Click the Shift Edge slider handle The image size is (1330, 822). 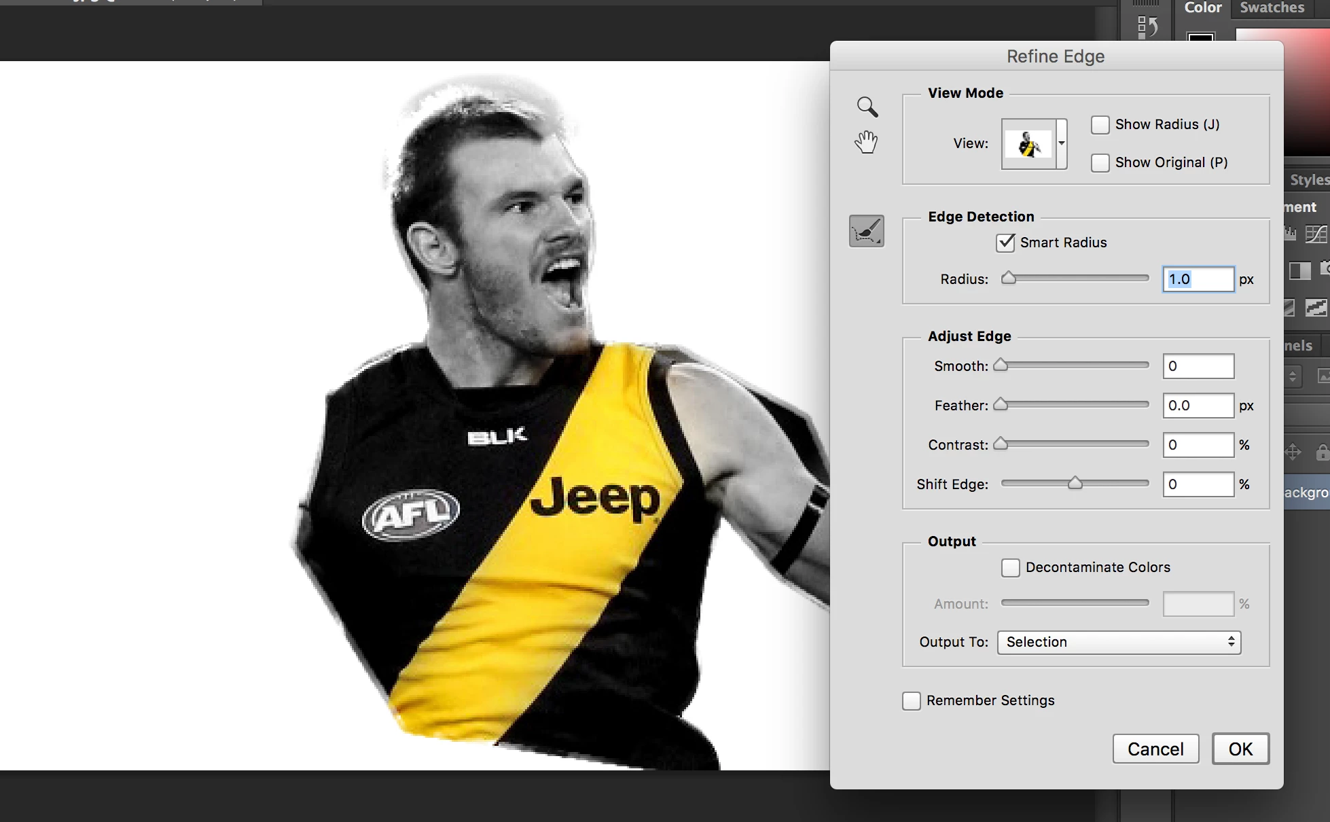[x=1075, y=483]
